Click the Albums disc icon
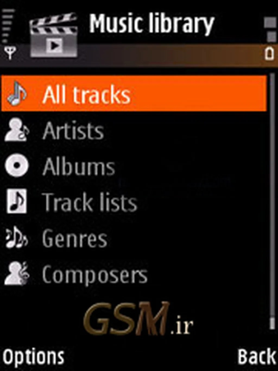278x371 pixels. click(x=17, y=166)
